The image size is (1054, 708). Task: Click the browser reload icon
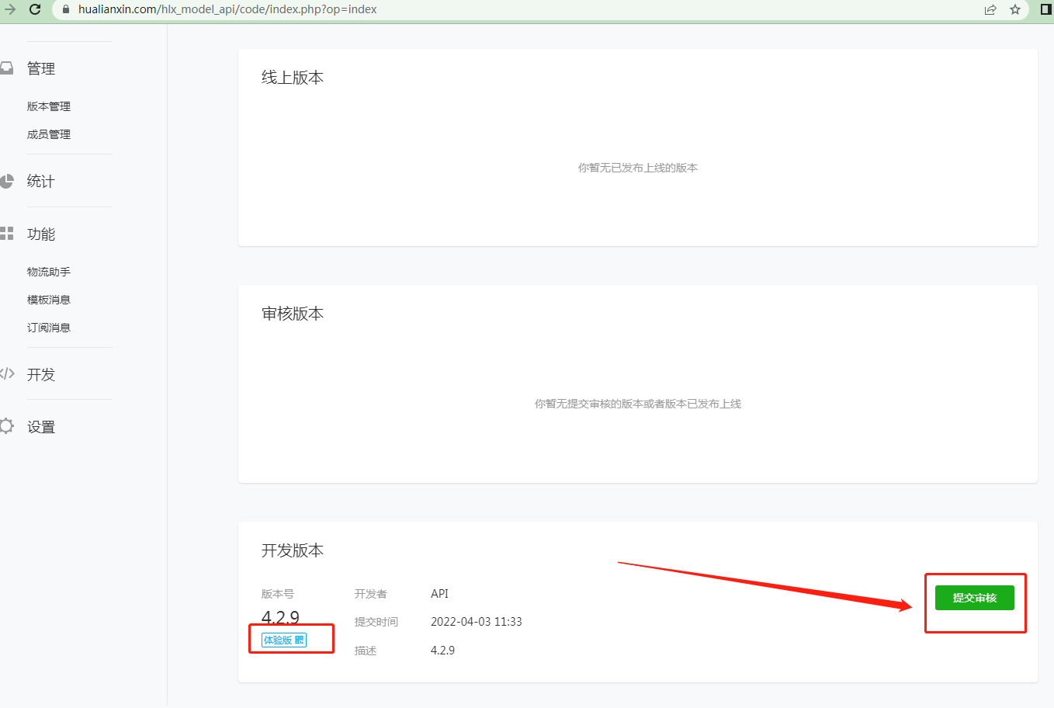pyautogui.click(x=35, y=9)
